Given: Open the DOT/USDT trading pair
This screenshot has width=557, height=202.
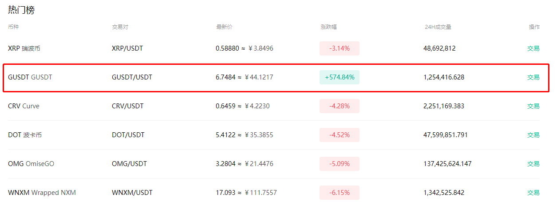Looking at the screenshot, I should pos(128,135).
